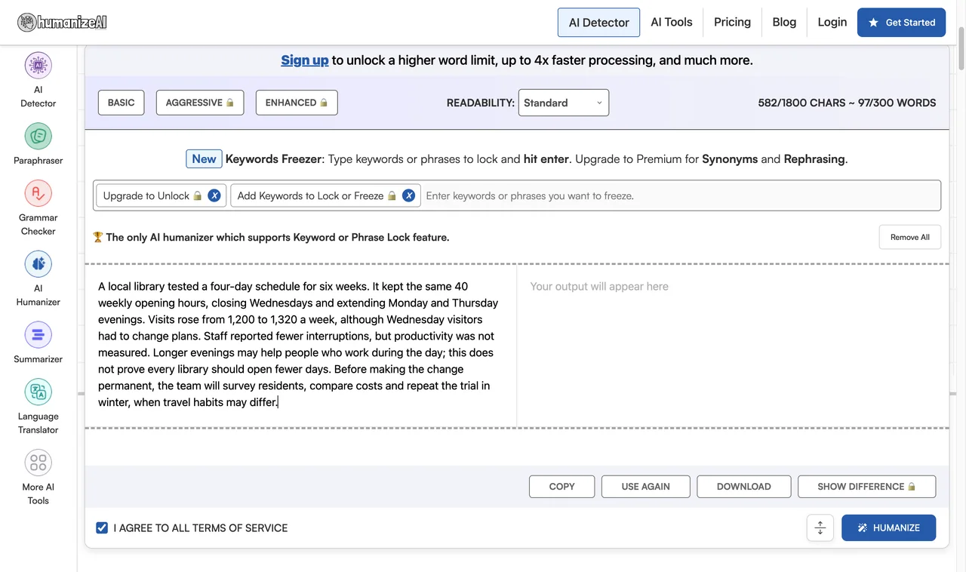Click the magic wand icon on HUMANIZE
This screenshot has height=572, width=966.
point(863,527)
